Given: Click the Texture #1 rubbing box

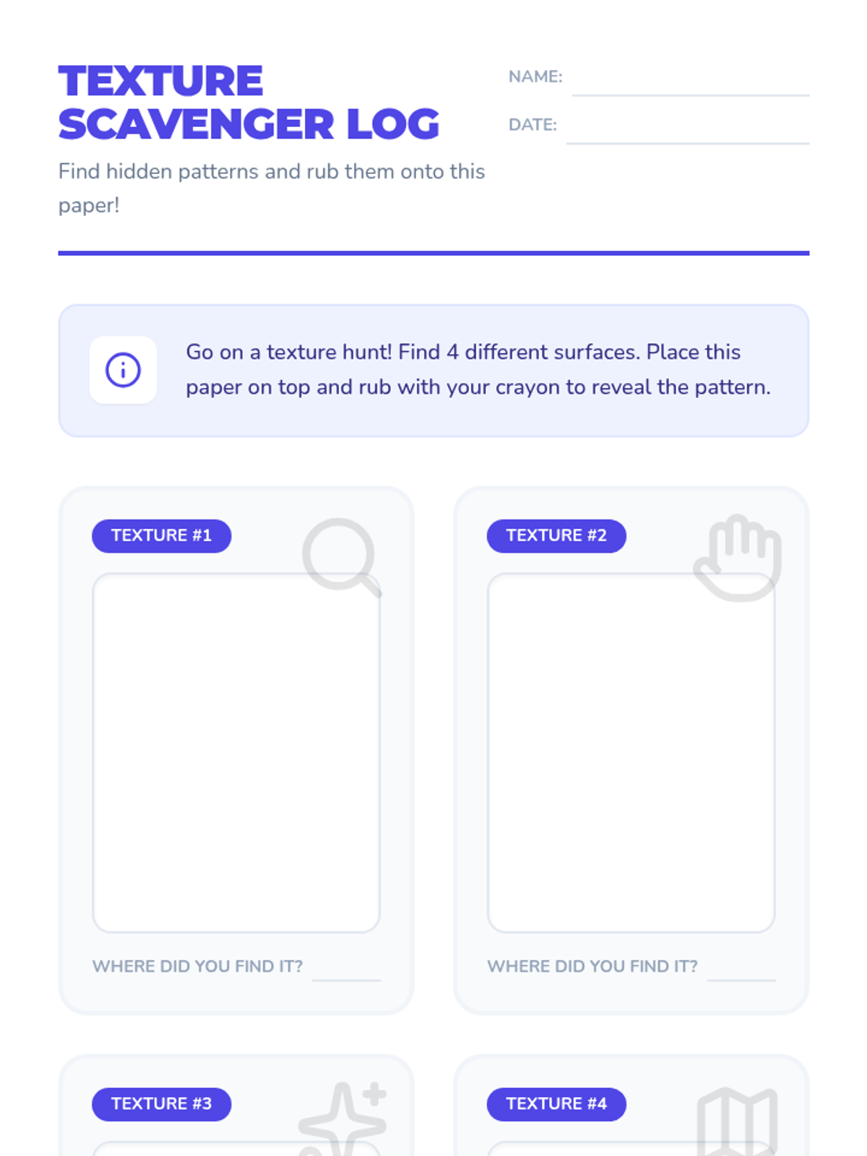Looking at the screenshot, I should [x=236, y=753].
